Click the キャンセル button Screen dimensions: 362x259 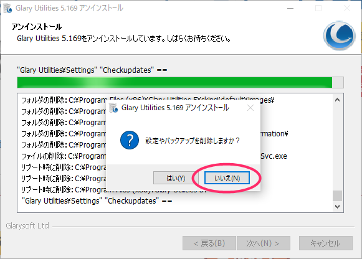tap(325, 243)
